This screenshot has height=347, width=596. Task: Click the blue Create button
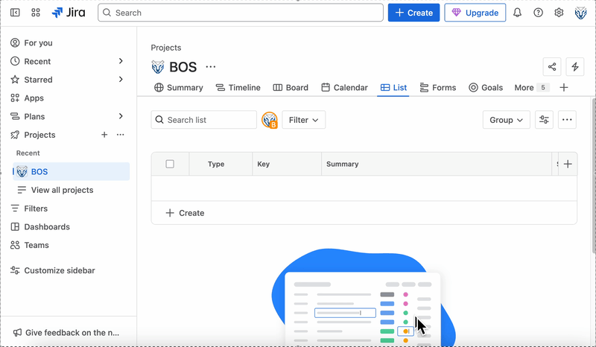click(x=413, y=13)
